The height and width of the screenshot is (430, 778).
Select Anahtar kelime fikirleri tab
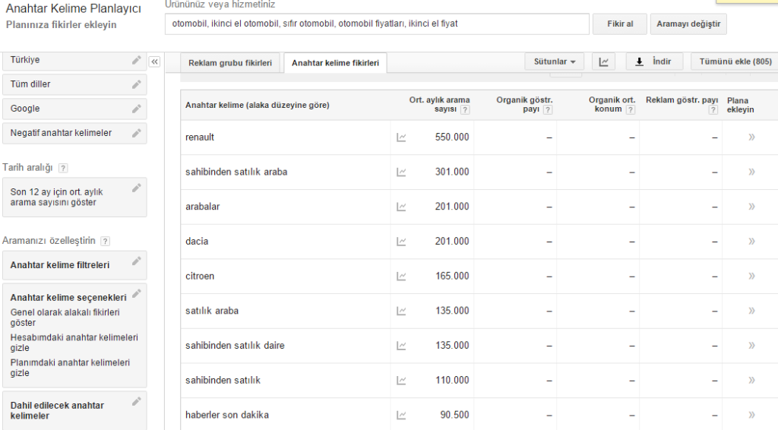pyautogui.click(x=335, y=63)
